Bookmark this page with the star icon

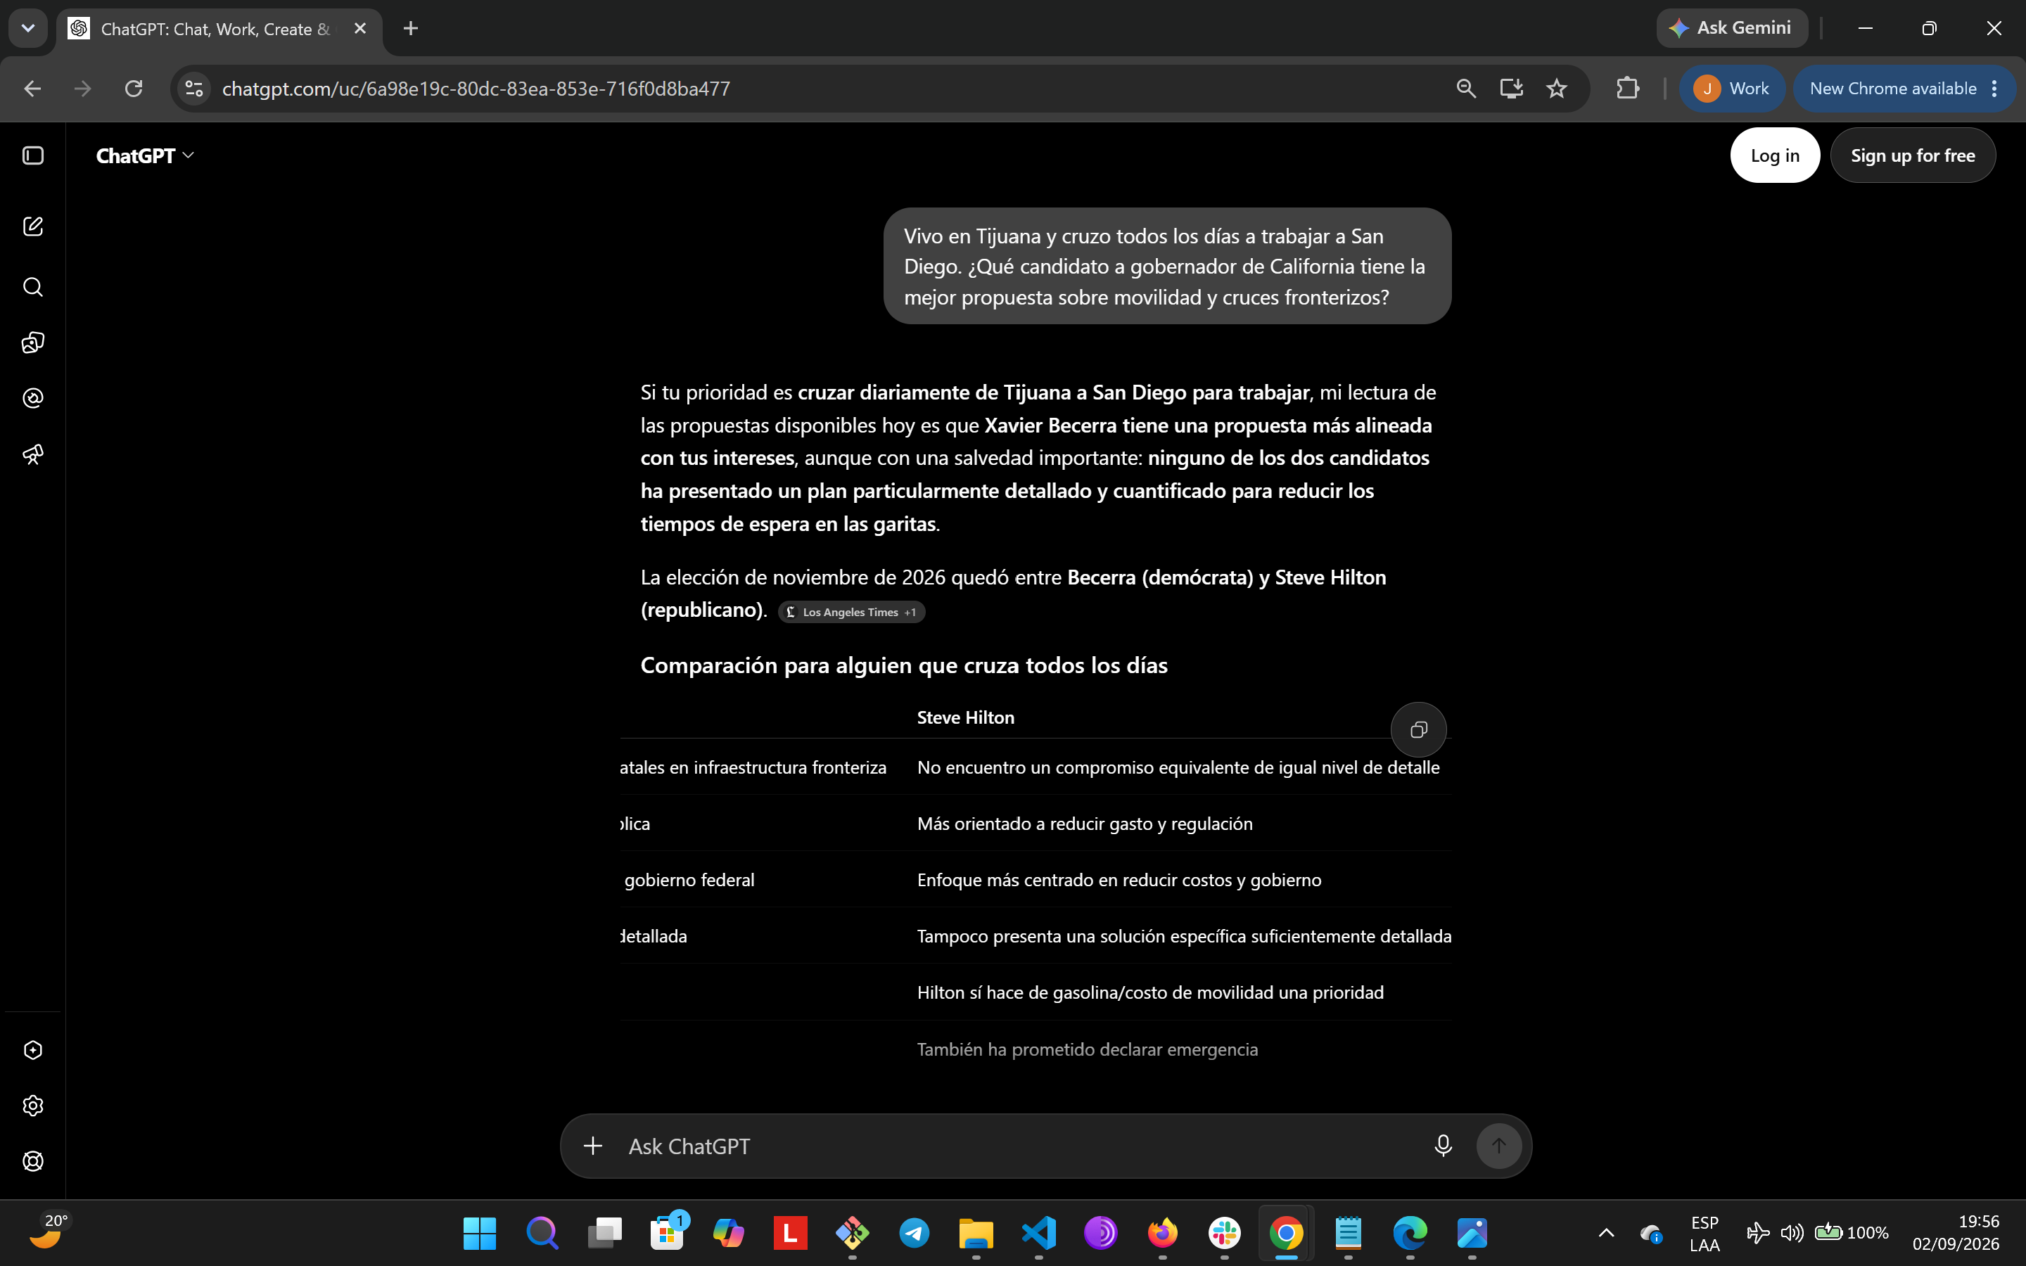[x=1556, y=89]
